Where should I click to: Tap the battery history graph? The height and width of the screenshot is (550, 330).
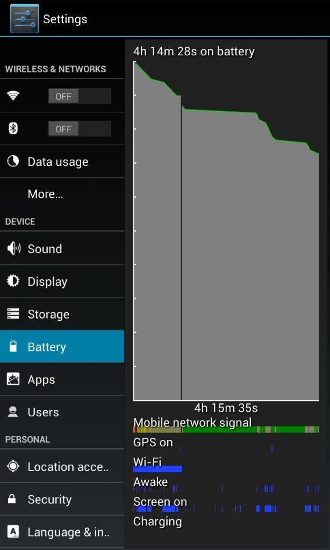(x=226, y=231)
